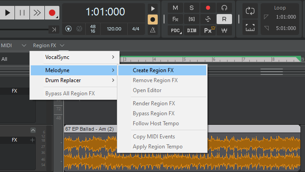305x172 pixels.
Task: Choose Render Region FX
Action: 162,103
